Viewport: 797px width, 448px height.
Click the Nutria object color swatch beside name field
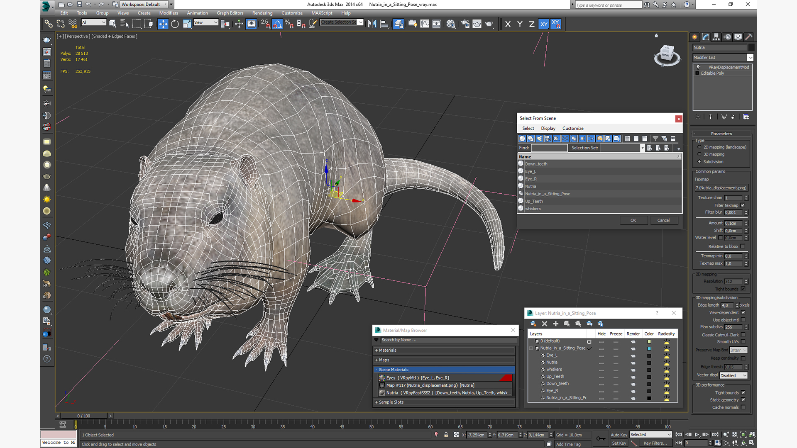click(751, 48)
